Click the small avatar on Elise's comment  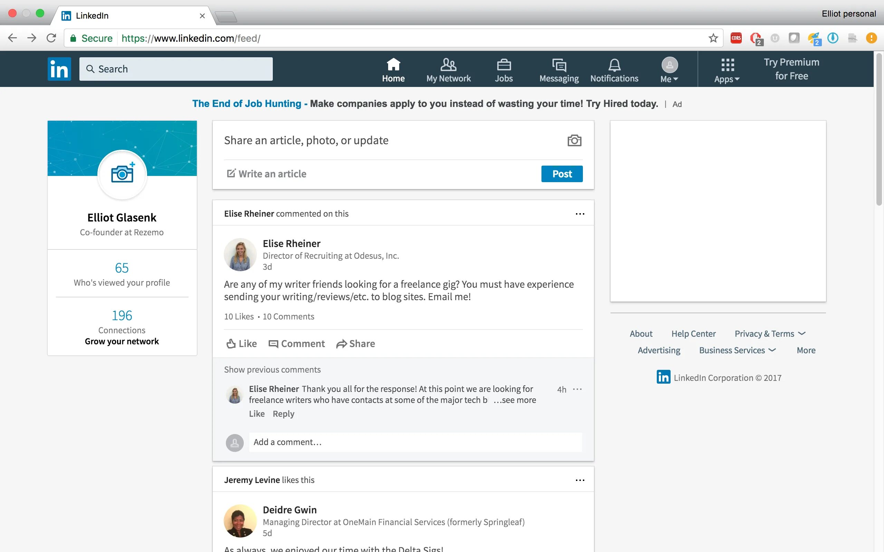coord(234,395)
